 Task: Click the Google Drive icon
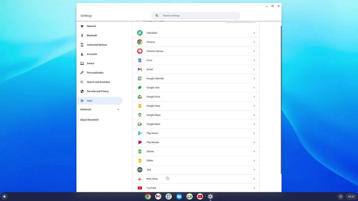pyautogui.click(x=140, y=97)
